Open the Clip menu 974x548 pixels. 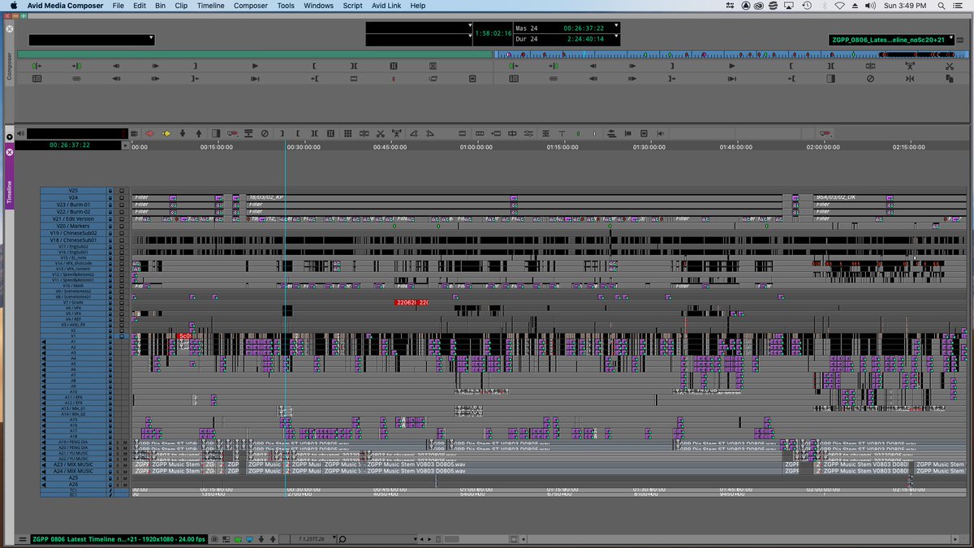click(181, 6)
